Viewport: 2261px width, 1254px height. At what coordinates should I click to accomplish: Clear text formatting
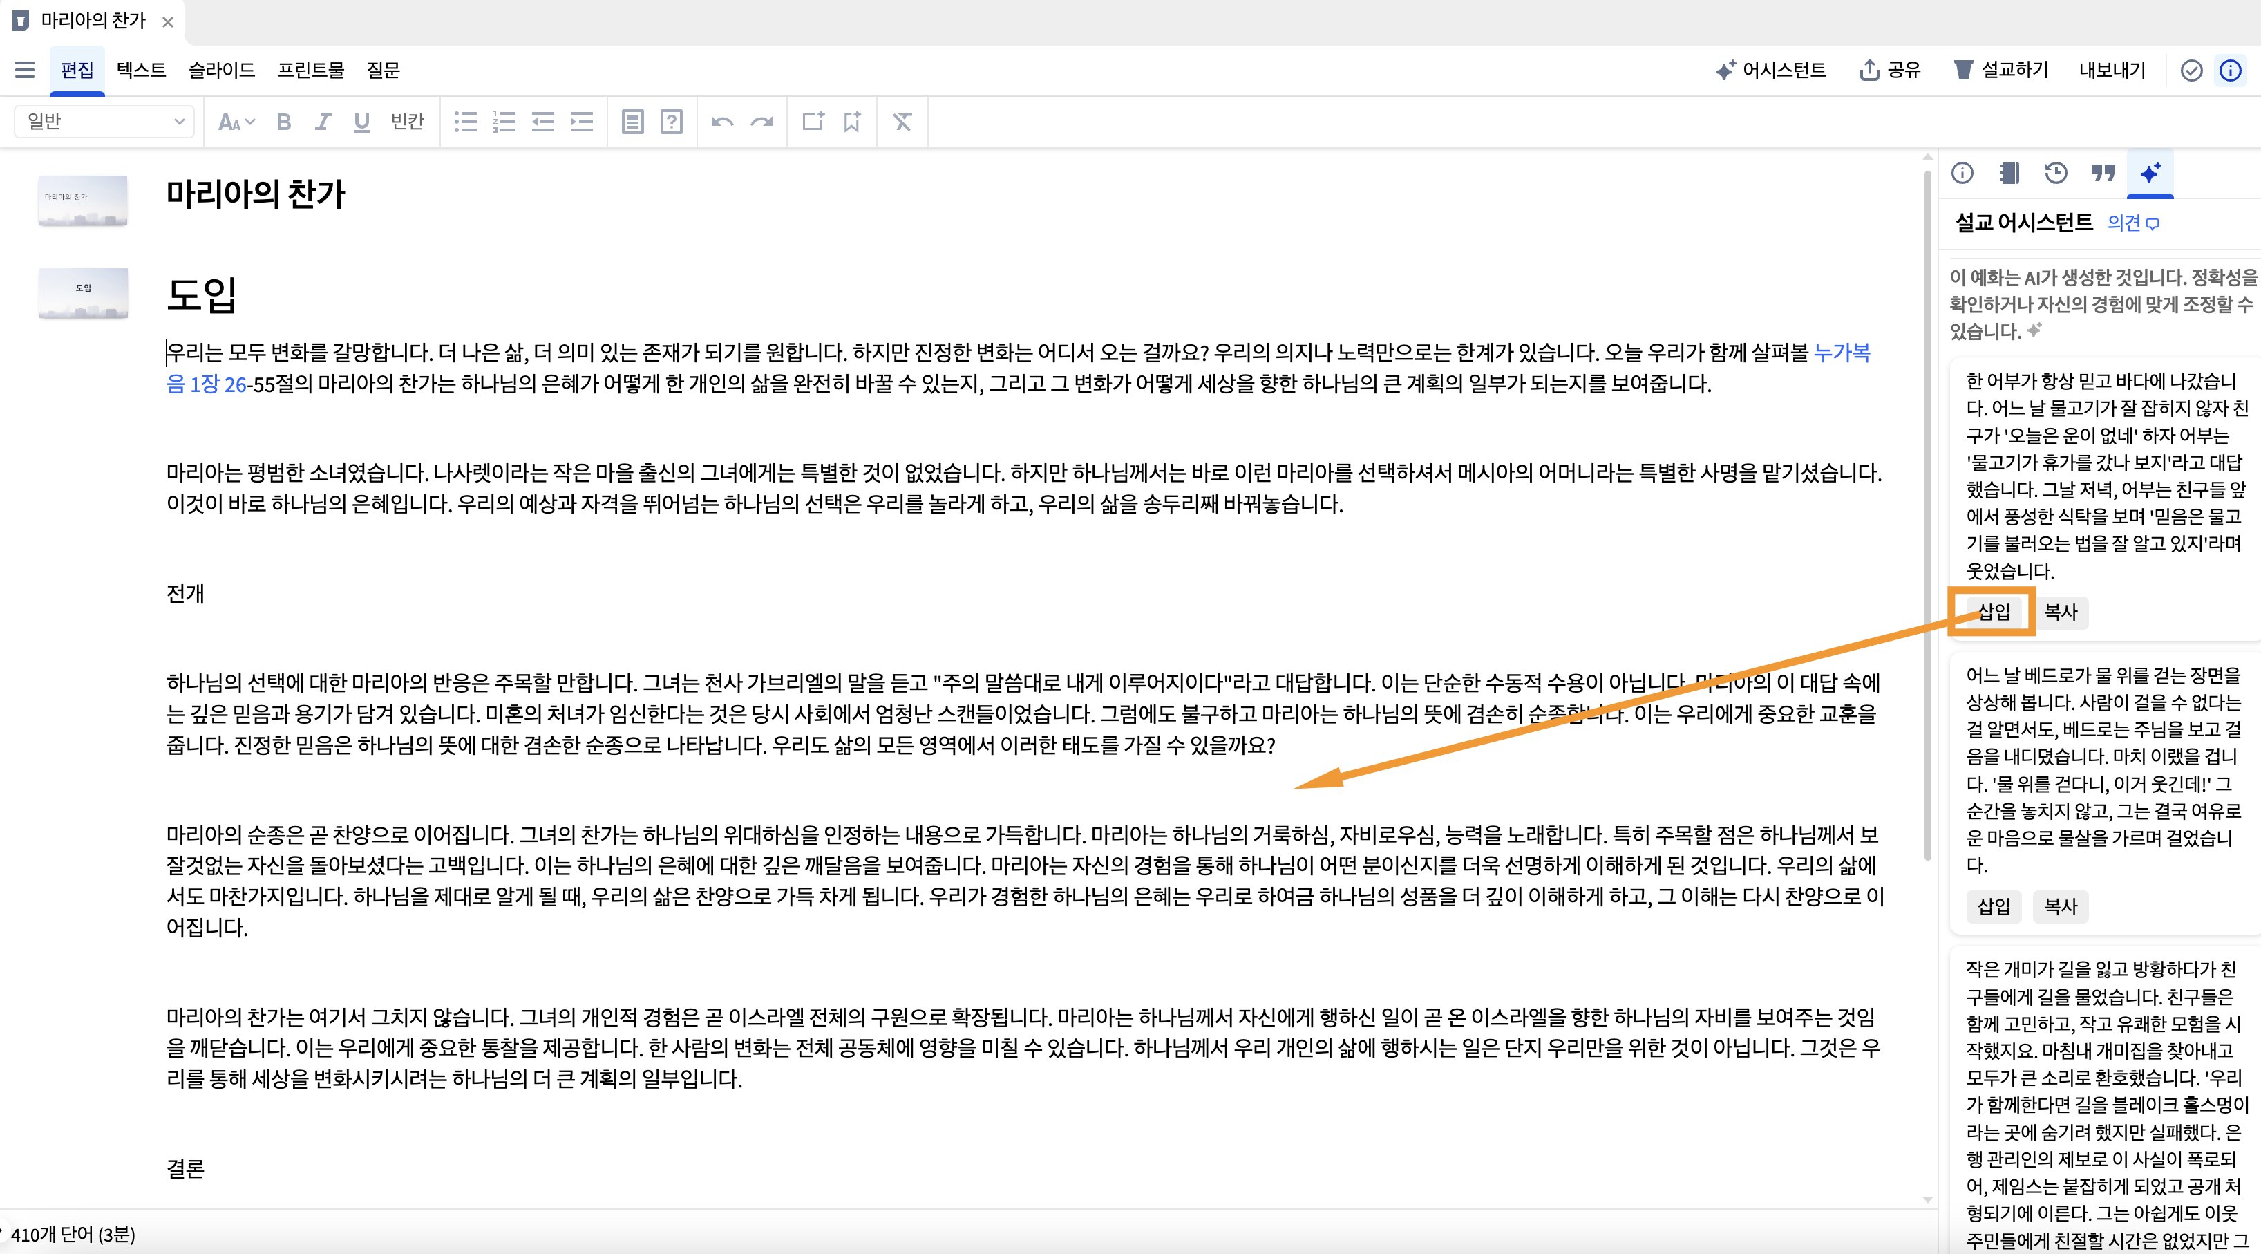coord(902,121)
